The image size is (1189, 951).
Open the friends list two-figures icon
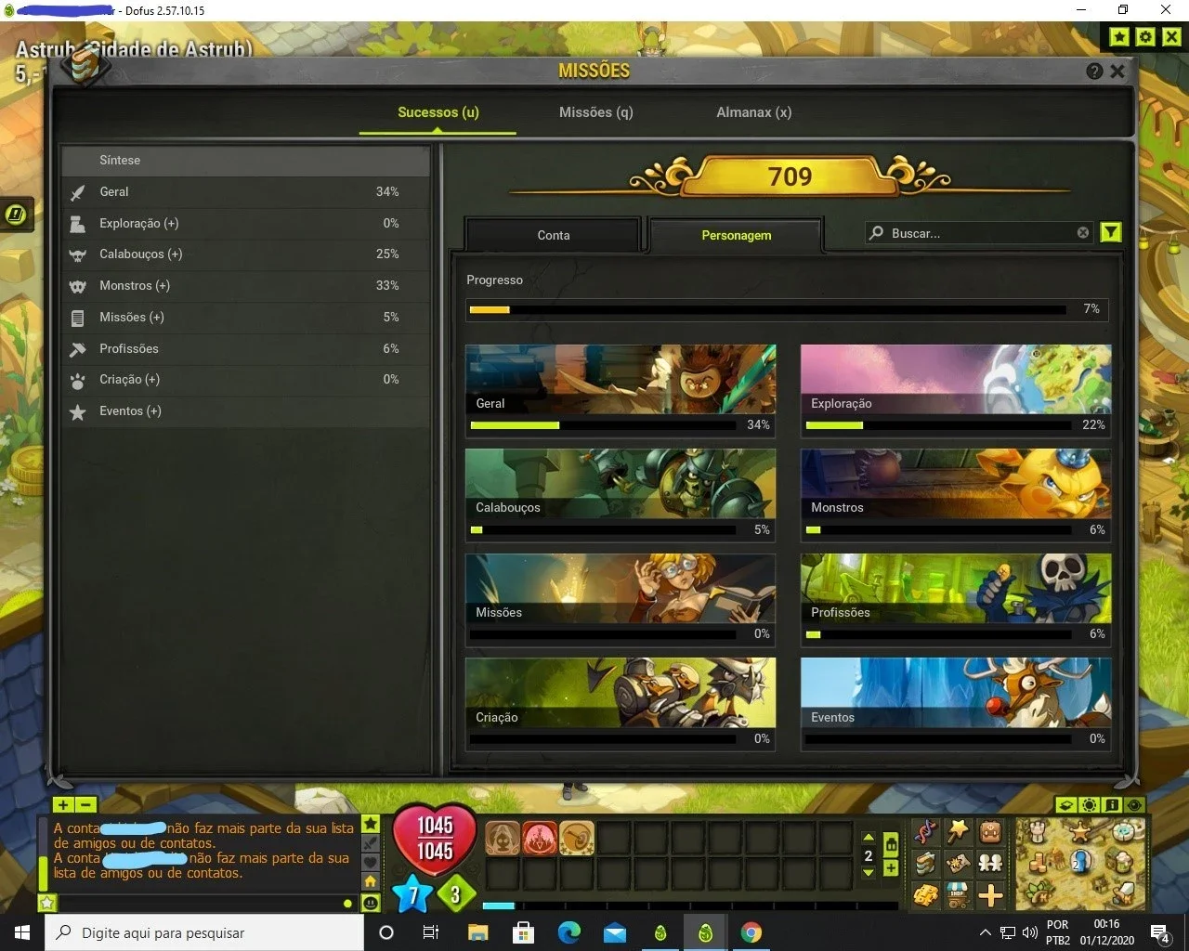(x=990, y=863)
